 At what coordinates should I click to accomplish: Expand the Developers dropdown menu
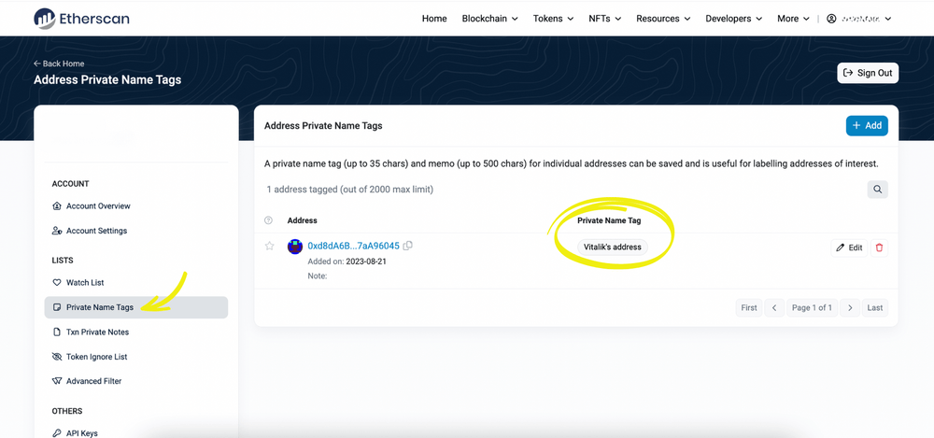734,19
